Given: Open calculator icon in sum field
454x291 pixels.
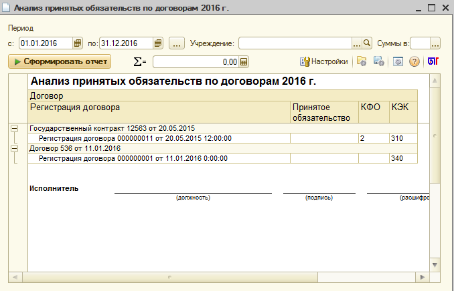Looking at the screenshot, I should click(x=244, y=62).
